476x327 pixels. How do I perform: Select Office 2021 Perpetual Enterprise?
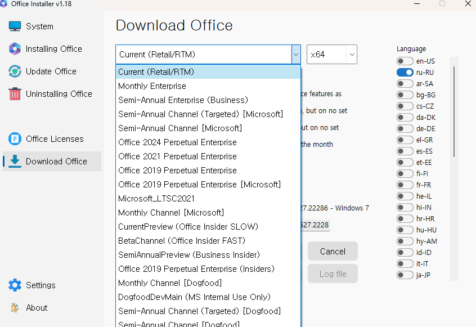(208, 156)
